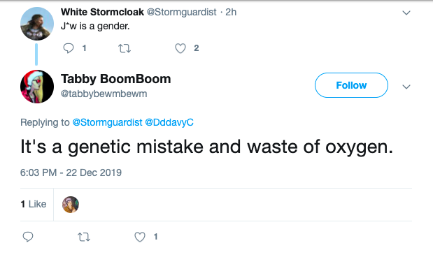Reply to Tabby BoomBoom's tweet
This screenshot has height=257, width=433.
click(28, 237)
